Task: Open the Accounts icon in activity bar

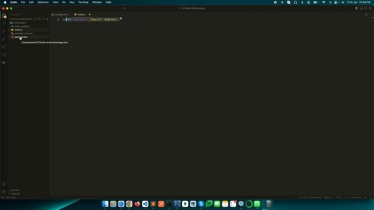Action: pos(4,184)
